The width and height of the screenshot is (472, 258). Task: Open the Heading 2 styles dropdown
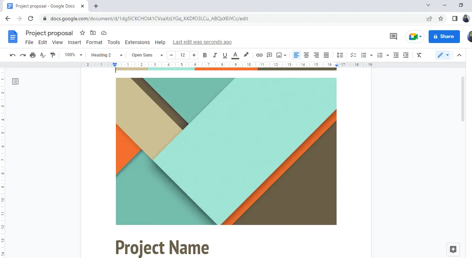pyautogui.click(x=106, y=55)
